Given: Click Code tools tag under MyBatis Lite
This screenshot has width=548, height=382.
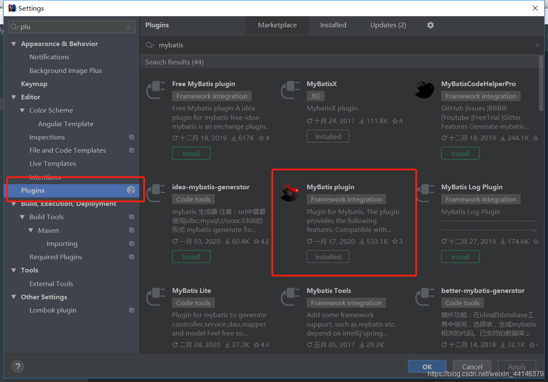Looking at the screenshot, I should point(193,303).
